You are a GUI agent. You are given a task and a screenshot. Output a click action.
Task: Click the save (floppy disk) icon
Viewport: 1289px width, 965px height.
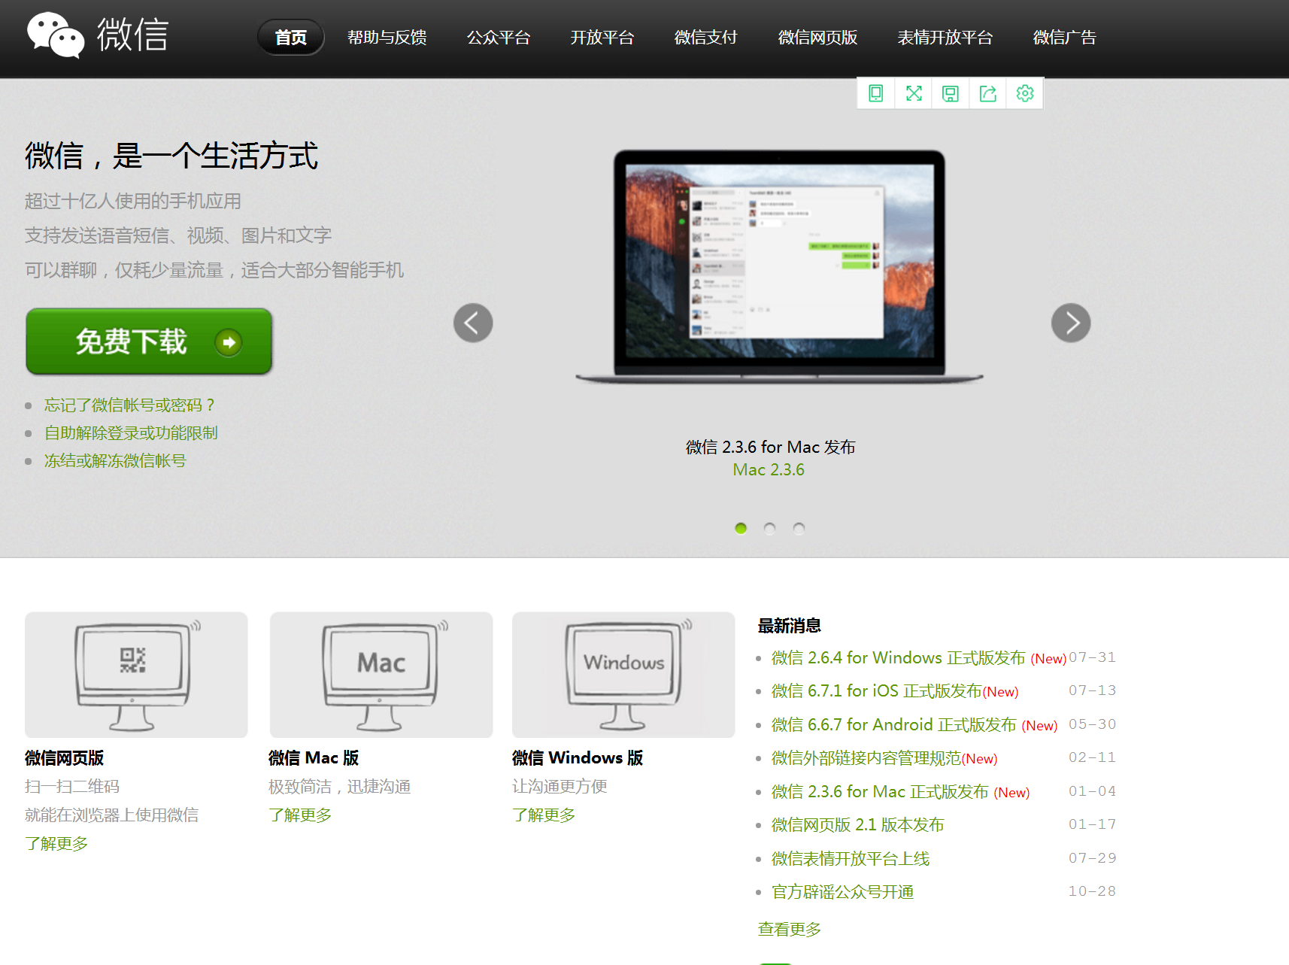(x=950, y=93)
